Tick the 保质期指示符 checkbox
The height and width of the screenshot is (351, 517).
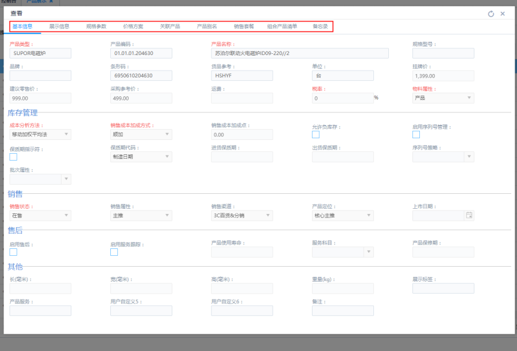[x=13, y=157]
